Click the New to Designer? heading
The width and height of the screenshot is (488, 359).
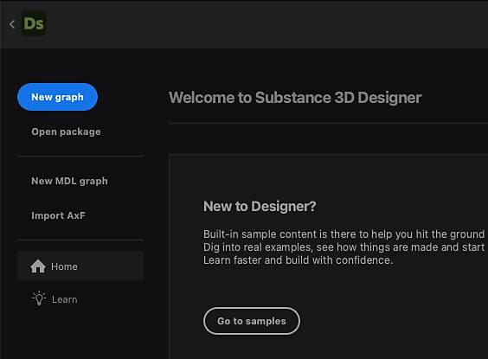coord(260,206)
